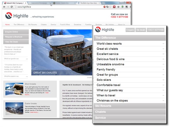Click the black circular arrows extension icon

[x=107, y=7]
